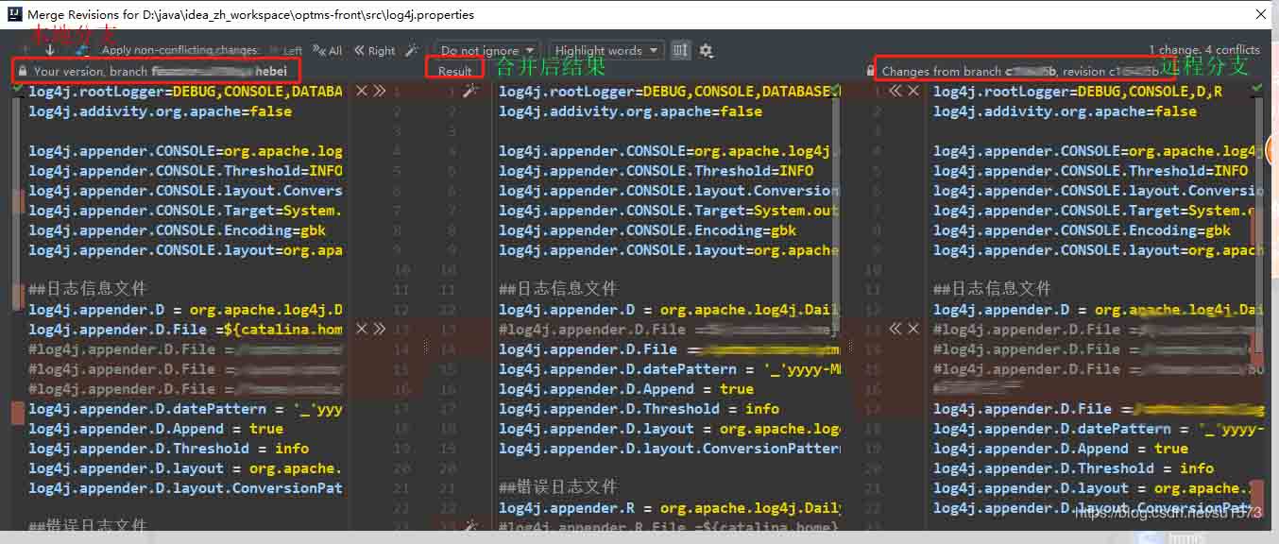The height and width of the screenshot is (544, 1279).
Task: Click magic wand resolve conflicts toolbar icon
Action: tap(412, 50)
